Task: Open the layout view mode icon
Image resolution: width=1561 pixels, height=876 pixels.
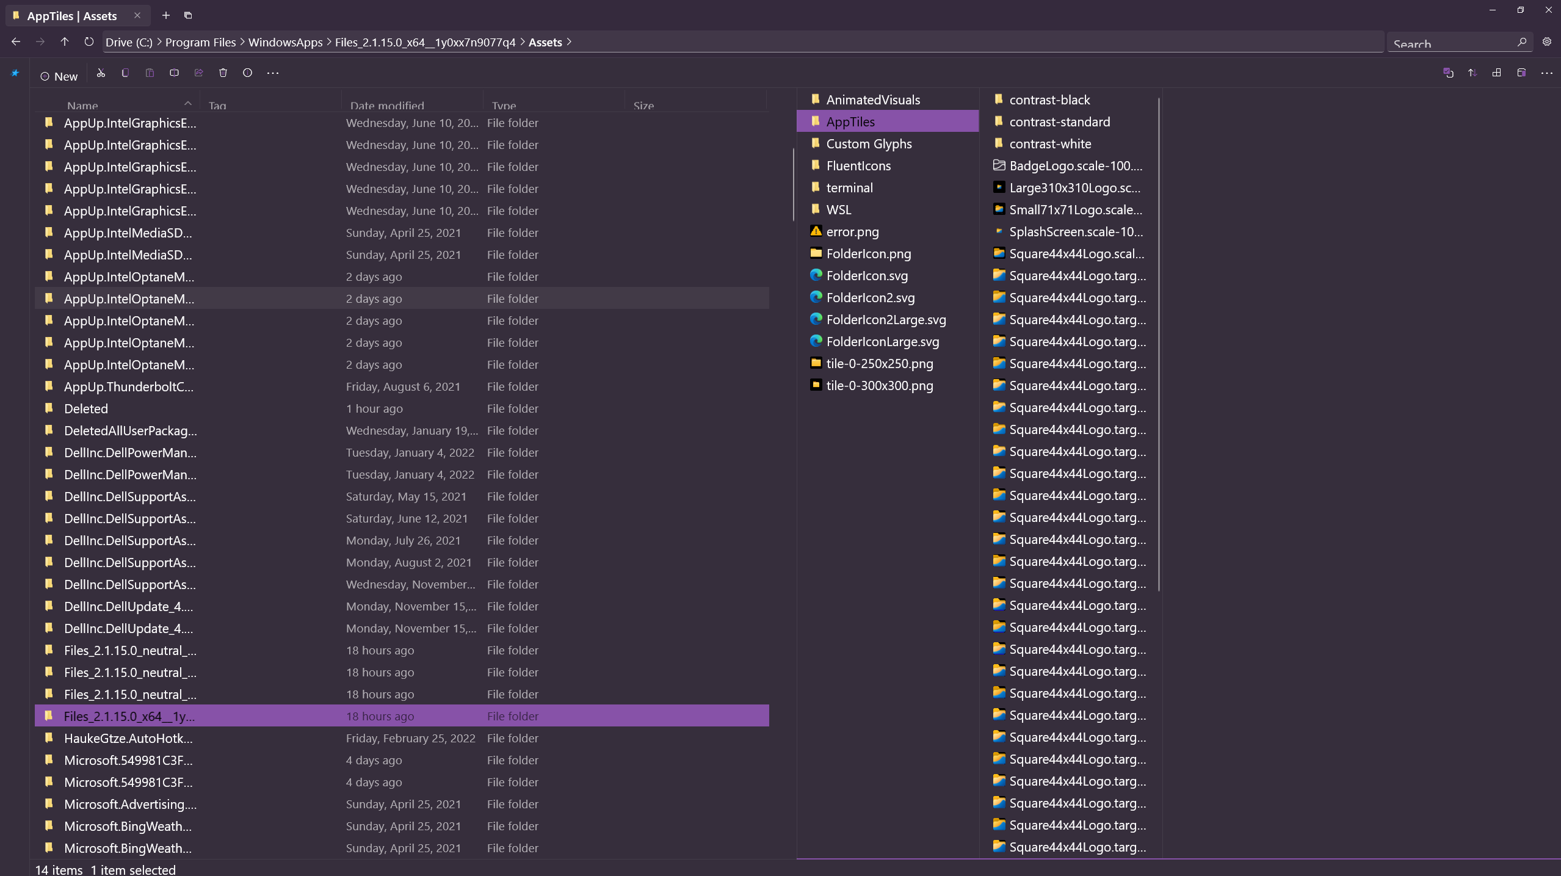Action: [x=1496, y=73]
